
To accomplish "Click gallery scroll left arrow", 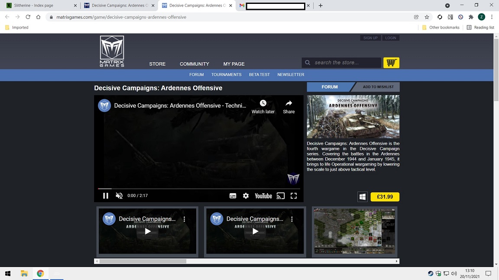I will pyautogui.click(x=97, y=261).
